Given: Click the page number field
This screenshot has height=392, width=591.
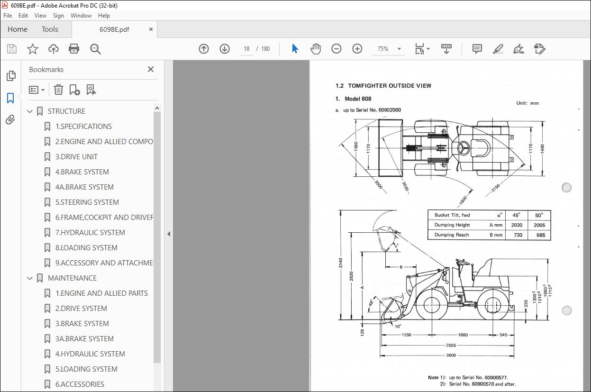Looking at the screenshot, I should click(x=246, y=49).
